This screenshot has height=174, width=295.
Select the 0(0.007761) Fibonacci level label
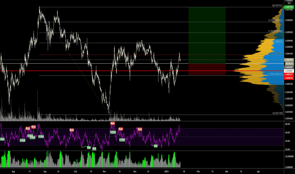[x=277, y=5]
